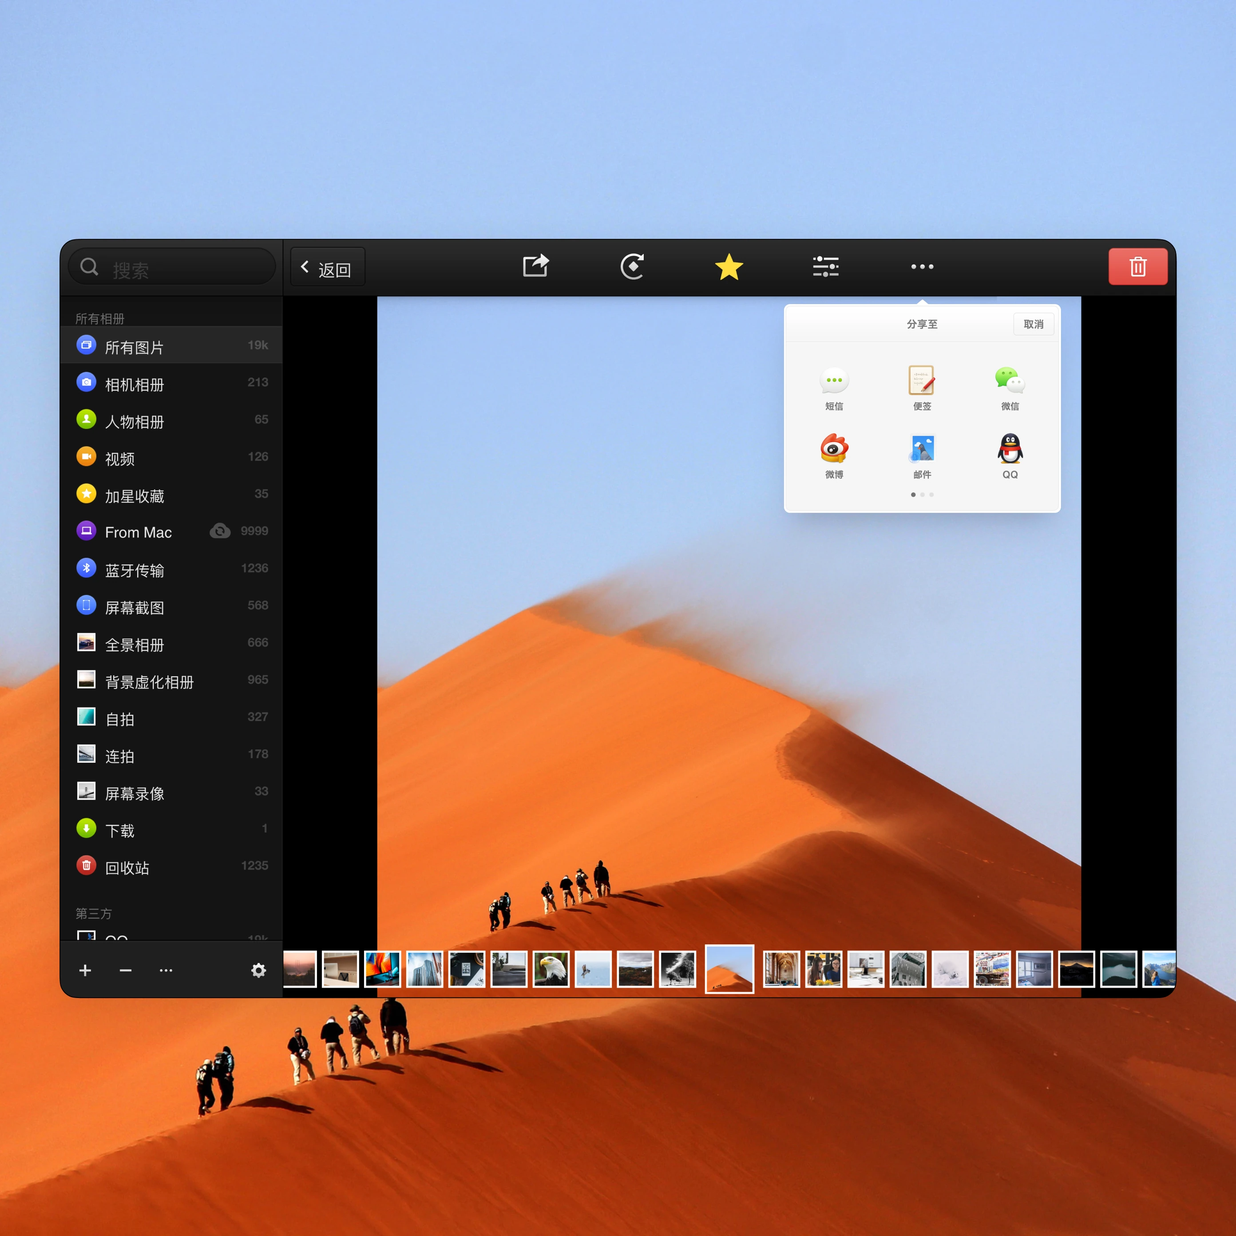This screenshot has width=1236, height=1236.
Task: Click the share icon in the toolbar
Action: tap(535, 266)
